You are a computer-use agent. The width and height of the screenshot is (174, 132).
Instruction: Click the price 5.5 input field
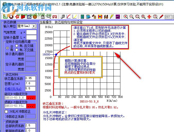pyautogui.click(x=30, y=89)
